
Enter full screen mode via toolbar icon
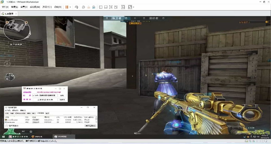tap(111, 7)
